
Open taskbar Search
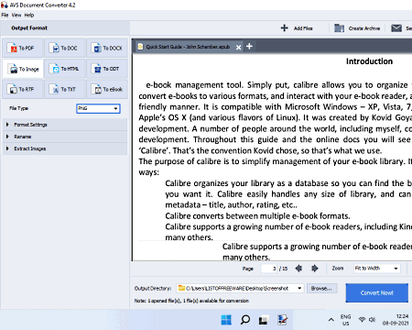(245, 320)
